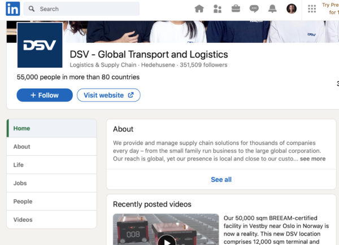
Task: Select the Jobs tab in sidebar
Action: pos(51,183)
